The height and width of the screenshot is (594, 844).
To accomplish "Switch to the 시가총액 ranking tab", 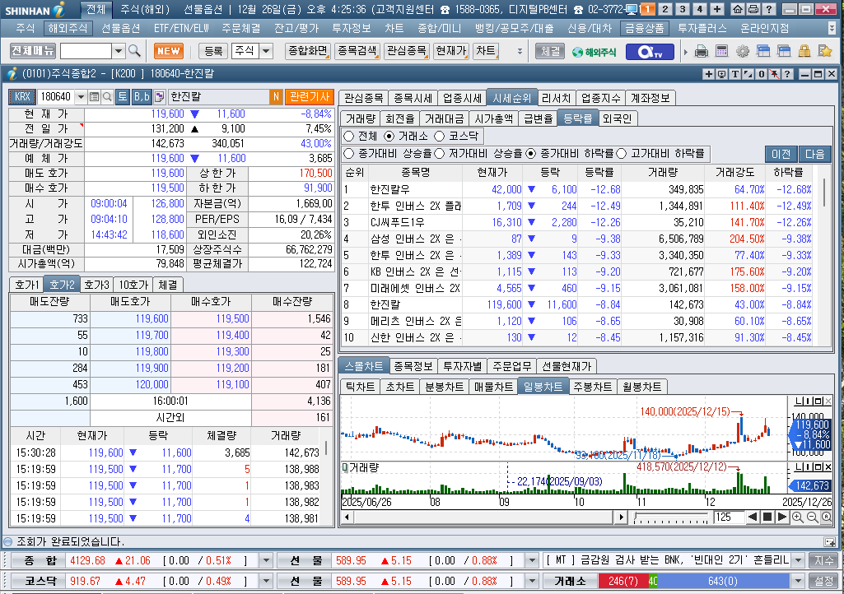I will (x=494, y=118).
